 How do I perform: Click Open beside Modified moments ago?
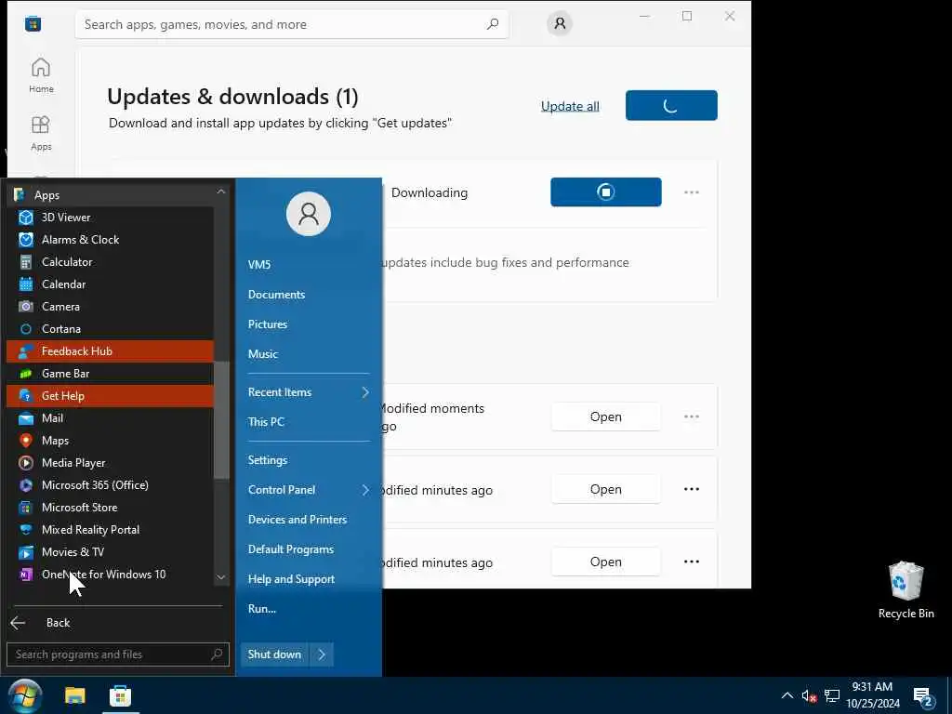pos(606,417)
